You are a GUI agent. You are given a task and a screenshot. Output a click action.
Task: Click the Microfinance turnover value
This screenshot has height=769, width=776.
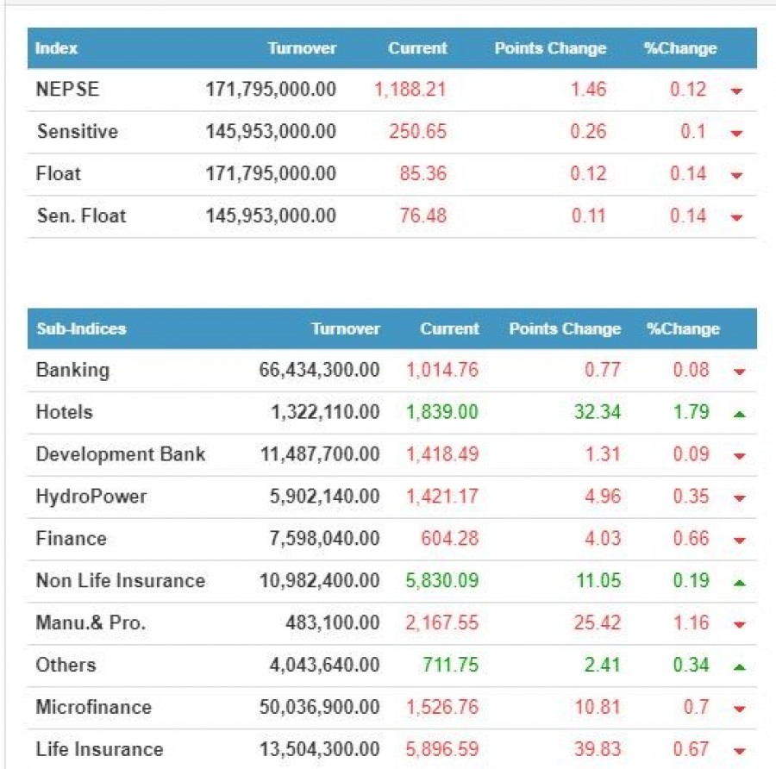[x=319, y=708]
